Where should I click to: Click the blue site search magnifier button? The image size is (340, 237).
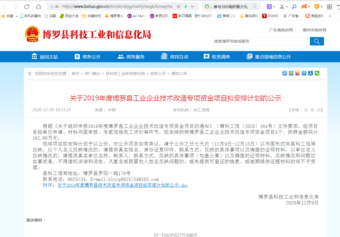pos(317,41)
